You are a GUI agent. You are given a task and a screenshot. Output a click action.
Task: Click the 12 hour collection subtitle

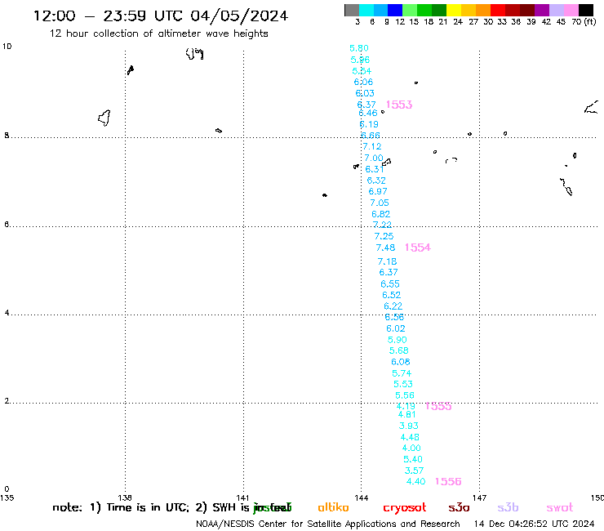(158, 33)
